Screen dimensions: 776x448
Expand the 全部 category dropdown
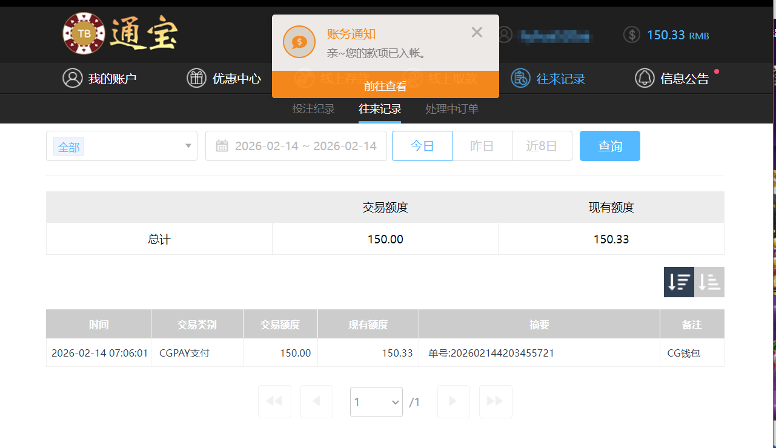pos(188,146)
